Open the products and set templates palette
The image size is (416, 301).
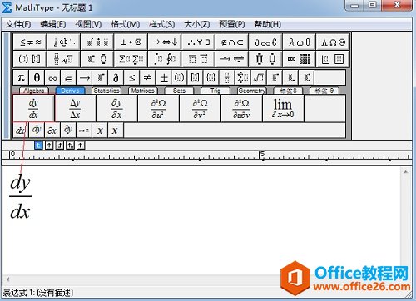265,59
